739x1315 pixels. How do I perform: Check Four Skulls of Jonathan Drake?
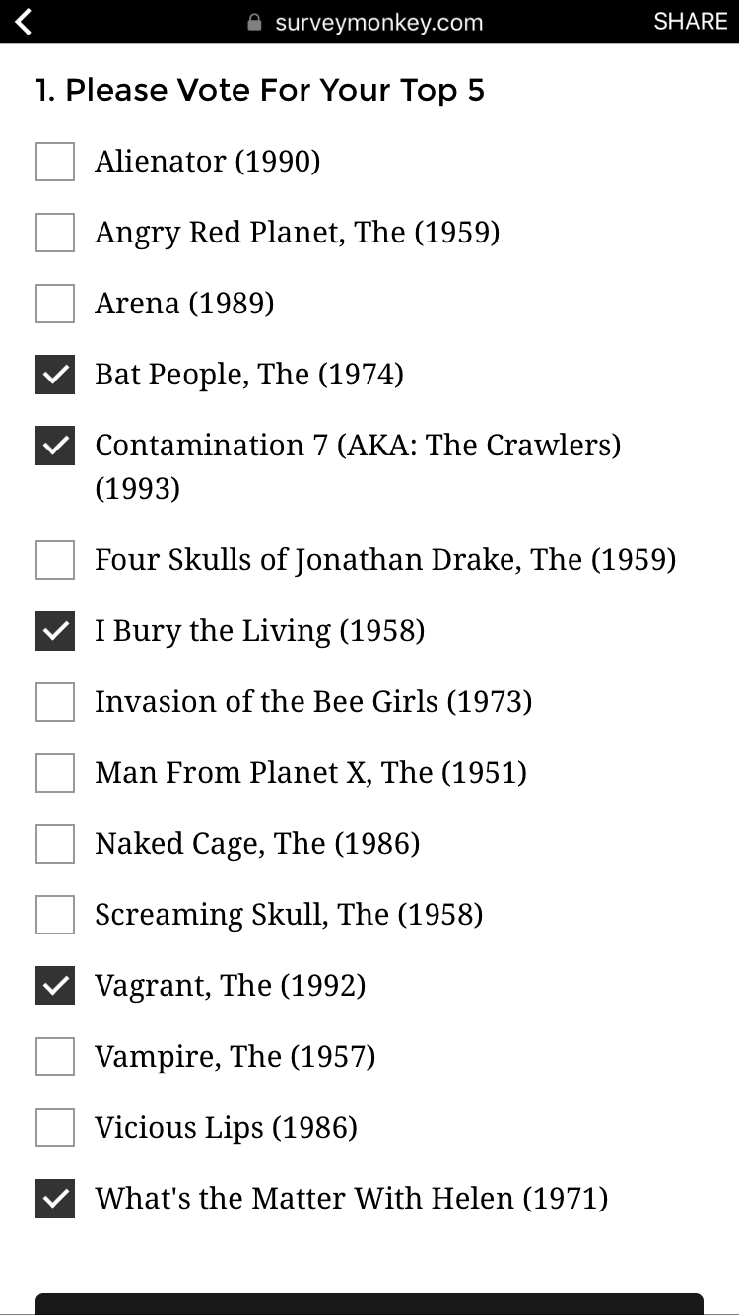click(x=55, y=560)
